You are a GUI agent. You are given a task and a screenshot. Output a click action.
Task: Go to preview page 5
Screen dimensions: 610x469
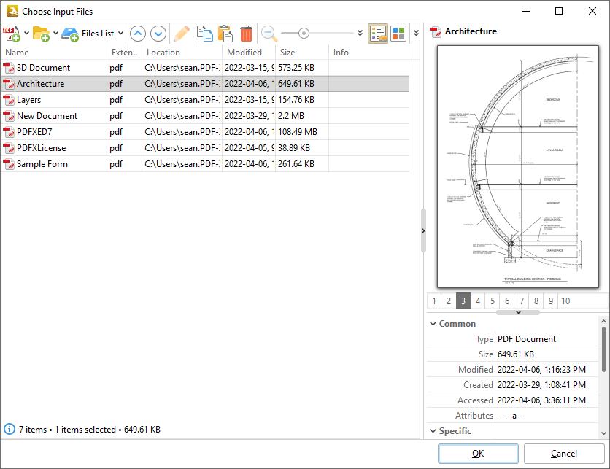(x=493, y=301)
